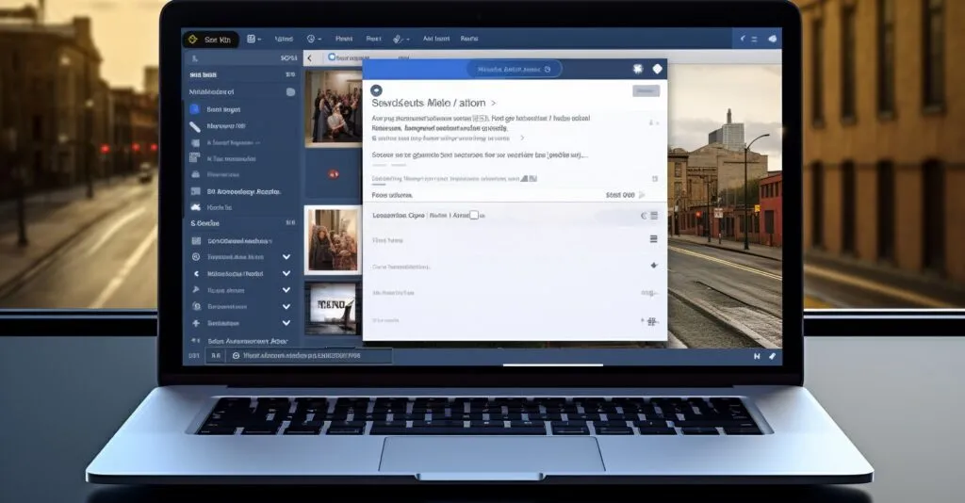The width and height of the screenshot is (965, 503).
Task: Click into the bottom status bar text field
Action: click(309, 355)
